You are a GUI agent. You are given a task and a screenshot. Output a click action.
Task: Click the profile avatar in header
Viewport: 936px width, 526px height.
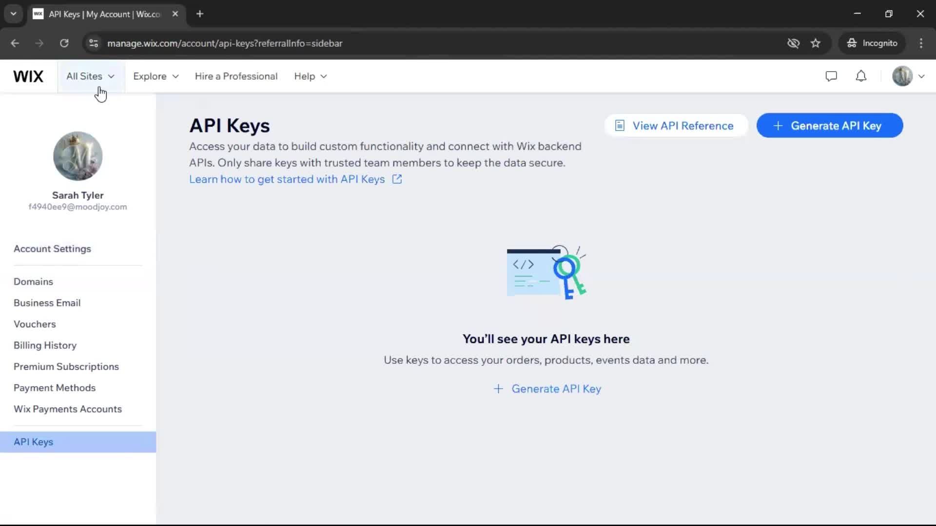pyautogui.click(x=902, y=76)
